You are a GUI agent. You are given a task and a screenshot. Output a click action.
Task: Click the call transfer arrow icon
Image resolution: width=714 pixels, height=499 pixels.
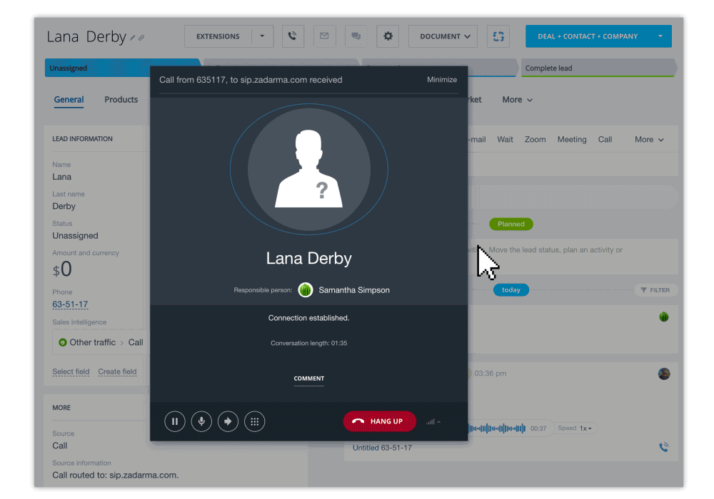(228, 421)
